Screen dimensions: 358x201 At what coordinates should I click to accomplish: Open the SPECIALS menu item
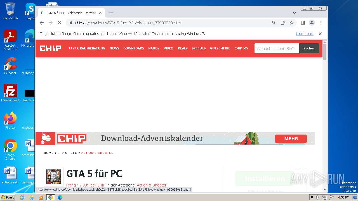click(x=199, y=48)
